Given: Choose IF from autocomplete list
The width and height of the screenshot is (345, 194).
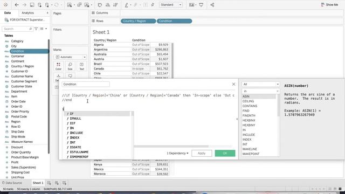Looking at the screenshot, I should coord(97,114).
